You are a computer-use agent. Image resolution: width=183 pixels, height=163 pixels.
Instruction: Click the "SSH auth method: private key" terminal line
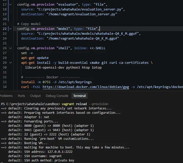[41, 160]
